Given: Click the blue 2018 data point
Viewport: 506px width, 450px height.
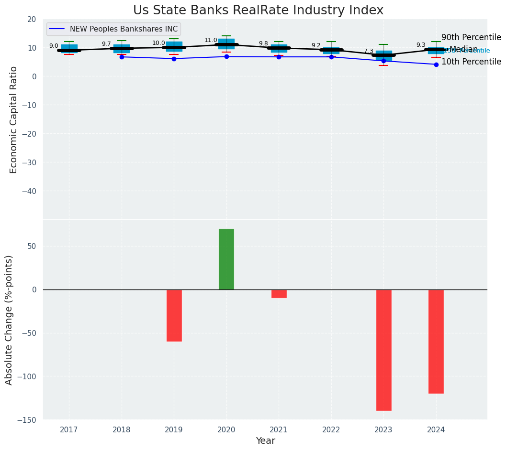Looking at the screenshot, I should click(122, 57).
